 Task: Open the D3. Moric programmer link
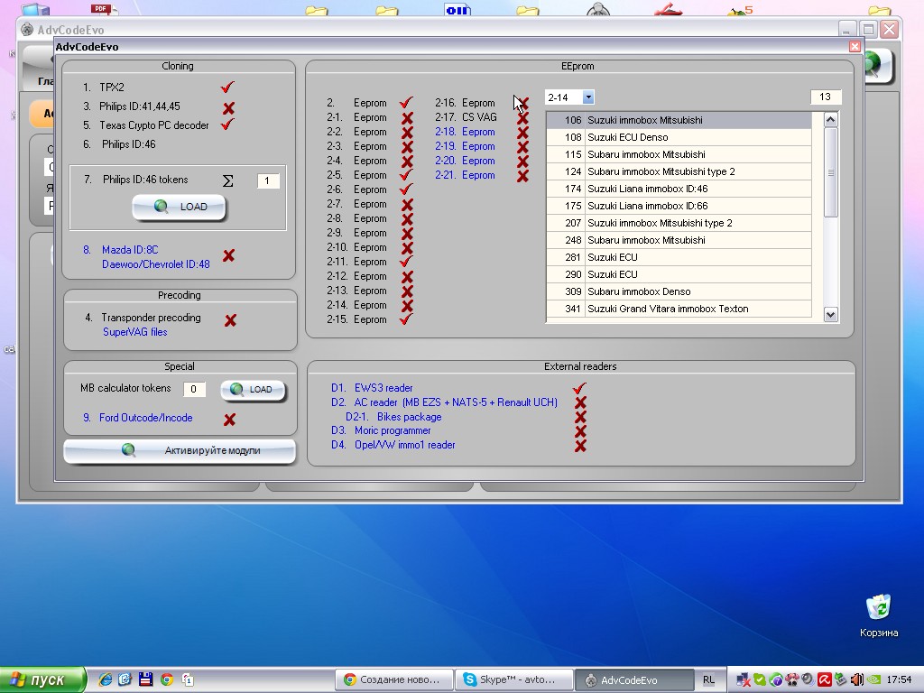coord(382,430)
